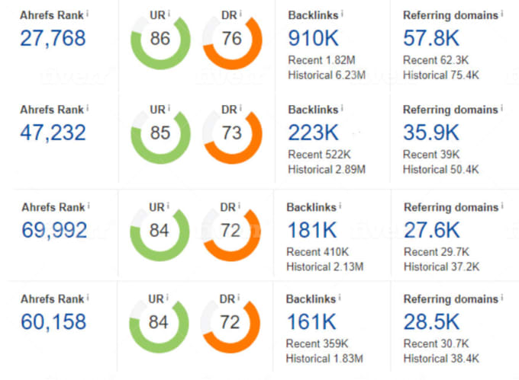The height and width of the screenshot is (380, 519).
Task: Select the Ahrefs Rank value 60,158
Action: 53,321
